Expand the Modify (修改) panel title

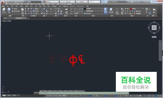56,16
